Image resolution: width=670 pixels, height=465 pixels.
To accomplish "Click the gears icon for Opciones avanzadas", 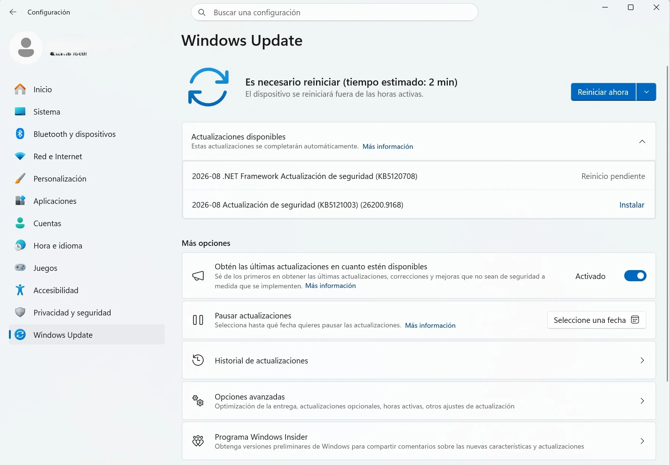I will (198, 401).
